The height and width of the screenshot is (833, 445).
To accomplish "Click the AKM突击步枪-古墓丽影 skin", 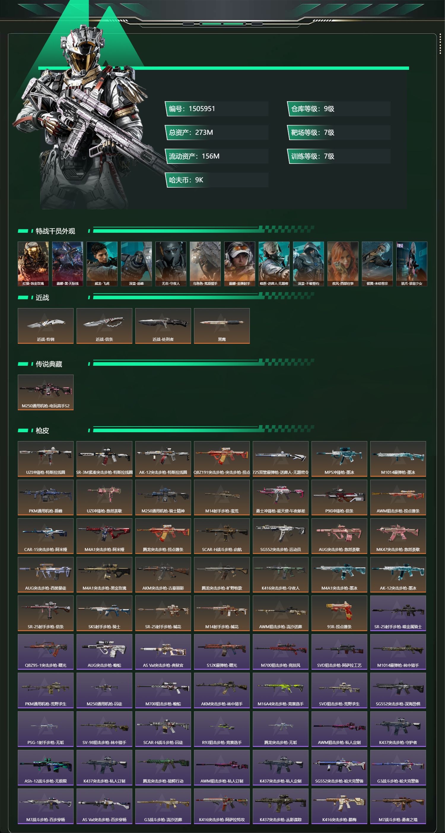I will pos(163,574).
